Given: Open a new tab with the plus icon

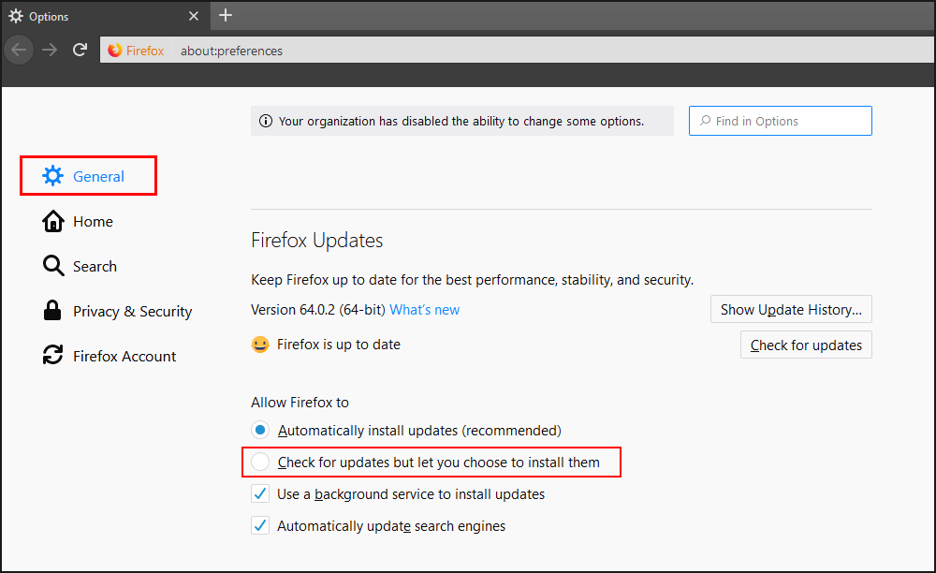Looking at the screenshot, I should [225, 16].
